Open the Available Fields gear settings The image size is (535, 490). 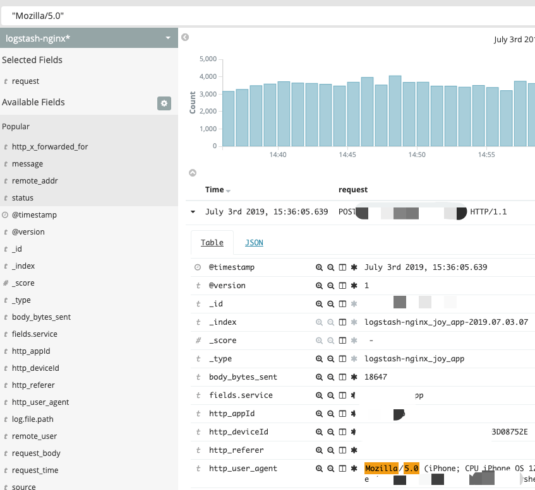(x=164, y=103)
